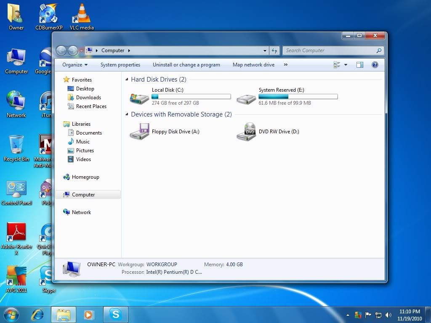Open the Control Panel desktop icon

[x=16, y=193]
